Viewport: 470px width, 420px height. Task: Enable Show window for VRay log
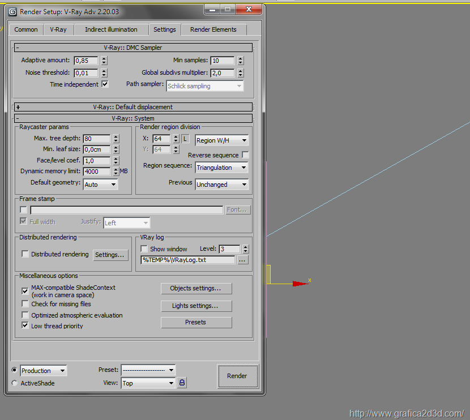(x=144, y=249)
